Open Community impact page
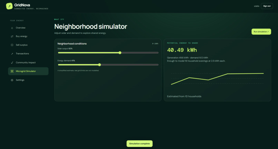The image size is (278, 149). tap(28, 63)
